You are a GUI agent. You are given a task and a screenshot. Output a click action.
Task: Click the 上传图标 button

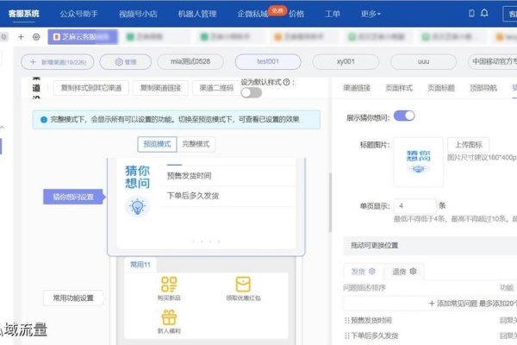tap(468, 145)
